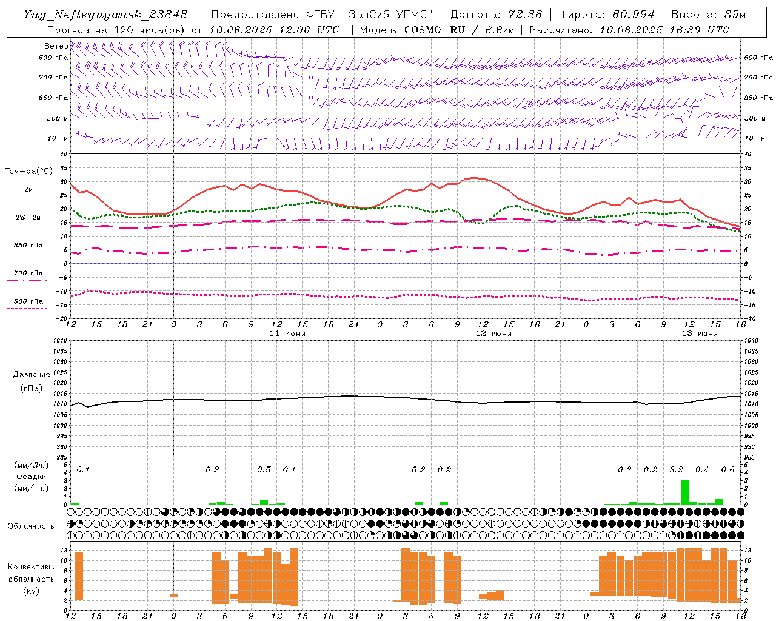Click the 0.6 precipitation value
Screen dimensions: 776x621
[727, 469]
